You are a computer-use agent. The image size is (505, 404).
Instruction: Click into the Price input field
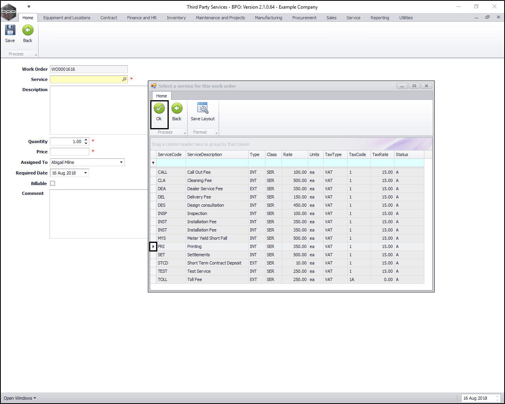click(70, 152)
